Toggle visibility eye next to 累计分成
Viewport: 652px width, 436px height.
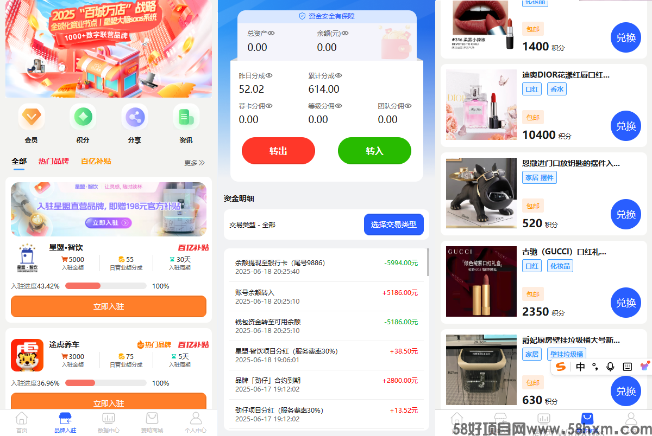point(338,75)
